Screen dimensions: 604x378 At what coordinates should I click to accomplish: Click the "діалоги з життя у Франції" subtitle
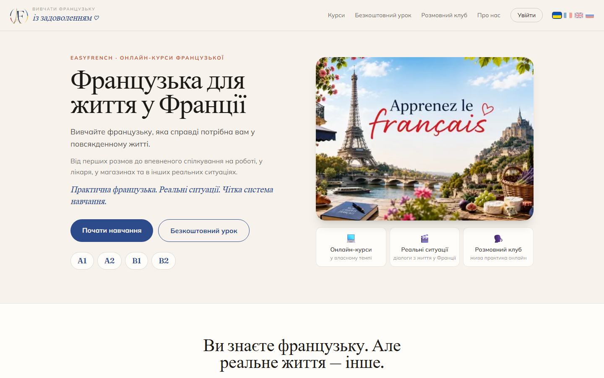[x=424, y=258]
